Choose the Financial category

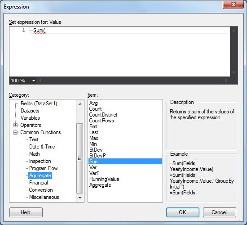39,183
